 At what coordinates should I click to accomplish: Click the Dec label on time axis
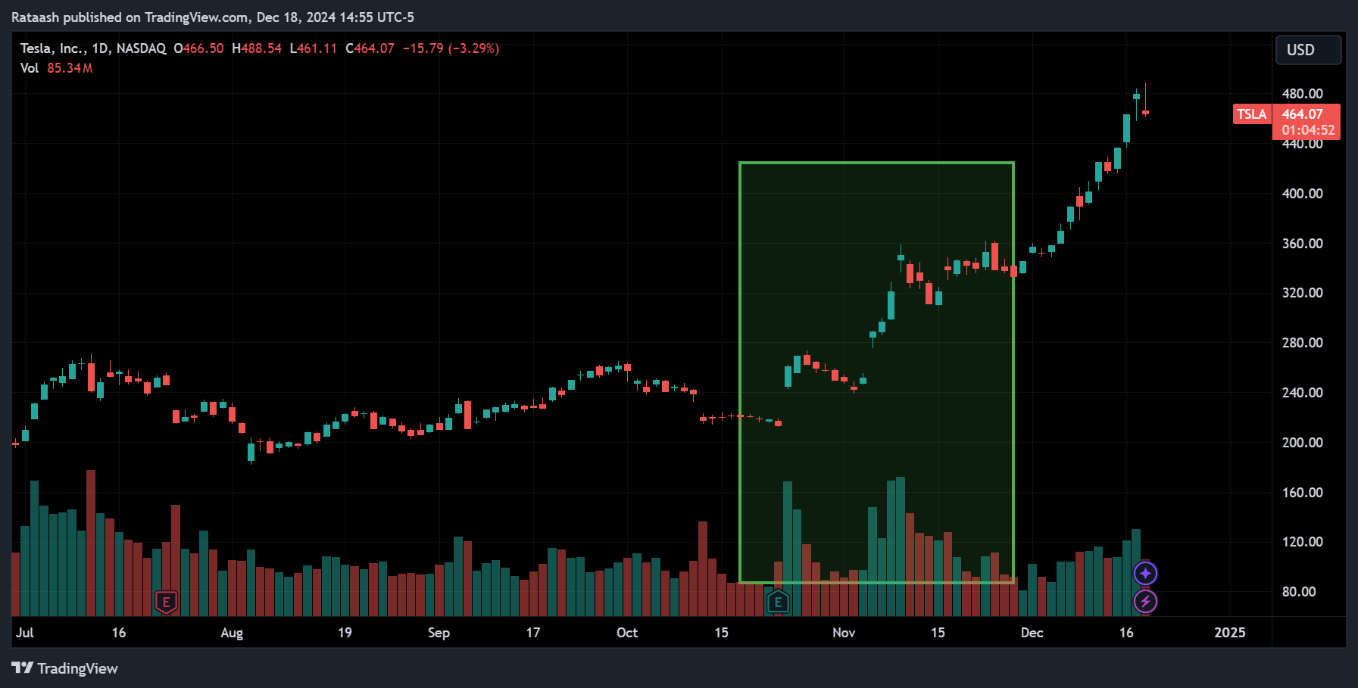click(1032, 633)
